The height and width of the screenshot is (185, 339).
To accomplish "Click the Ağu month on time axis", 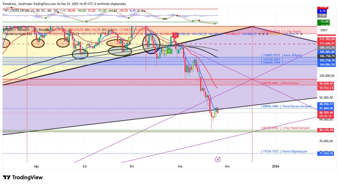I will point(36,166).
